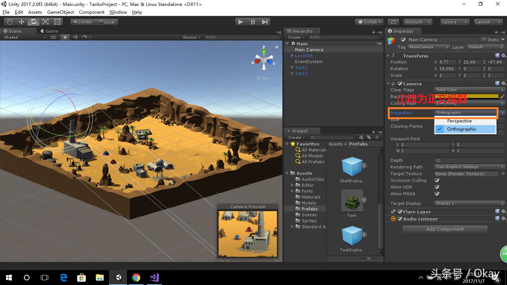Open the Gizmos dropdown
507x285 pixels.
click(191, 37)
